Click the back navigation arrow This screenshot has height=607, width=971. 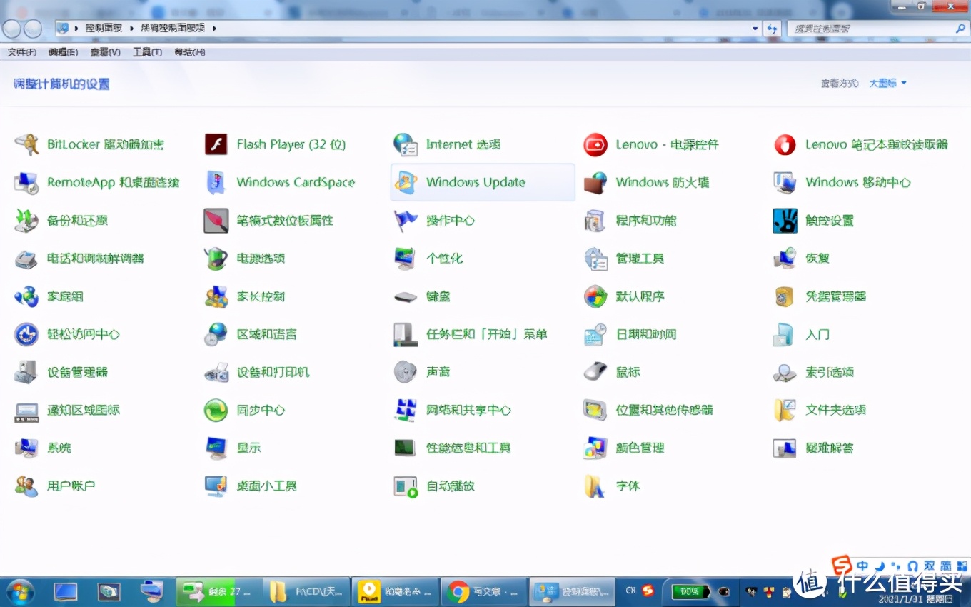tap(13, 29)
